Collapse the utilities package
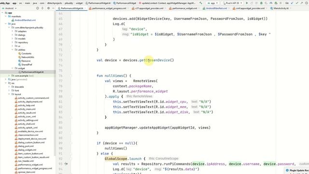This screenshot has width=309, height=174. pyautogui.click(x=13, y=50)
